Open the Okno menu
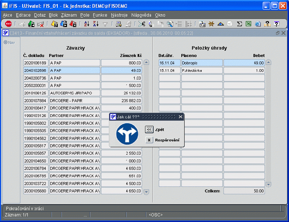This screenshot has width=289, height=222. click(160, 15)
